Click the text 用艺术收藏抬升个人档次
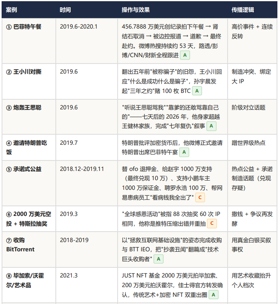 tap(251, 280)
